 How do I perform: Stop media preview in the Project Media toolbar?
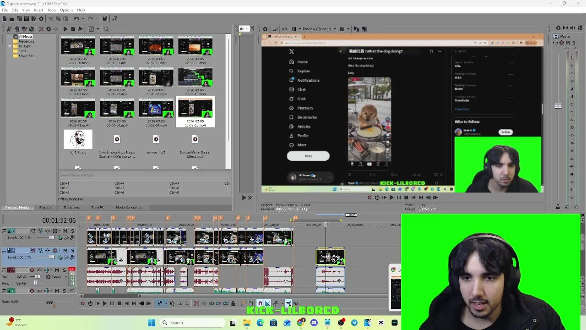tap(73, 29)
